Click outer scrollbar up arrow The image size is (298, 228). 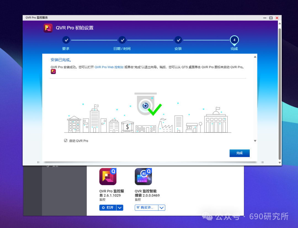tap(280, 24)
